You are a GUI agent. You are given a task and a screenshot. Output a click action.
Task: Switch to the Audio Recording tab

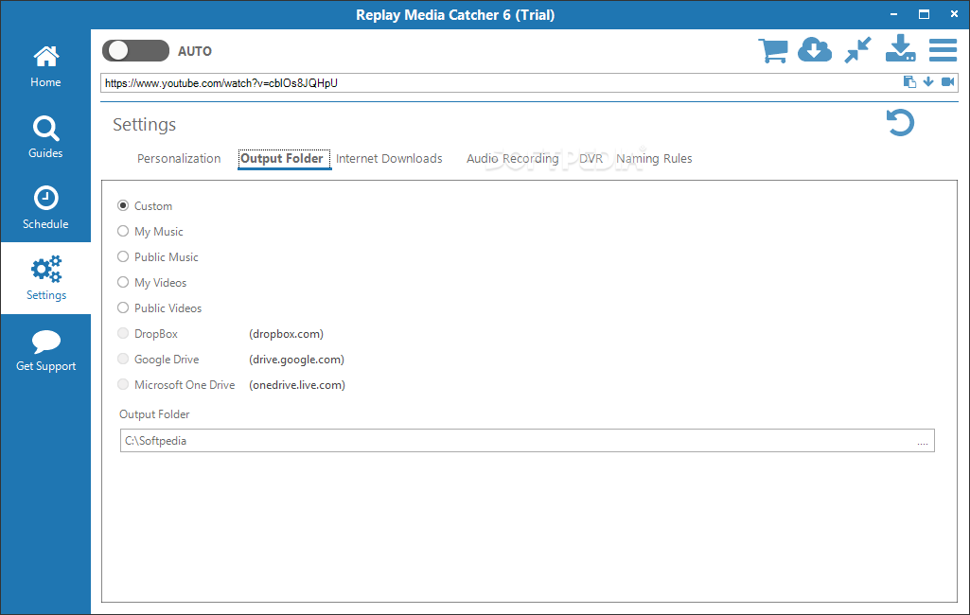512,158
